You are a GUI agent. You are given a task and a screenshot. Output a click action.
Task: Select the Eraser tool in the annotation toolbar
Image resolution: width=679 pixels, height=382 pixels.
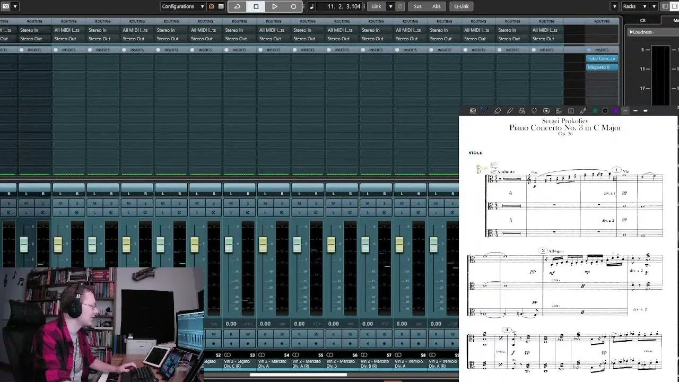pos(498,110)
